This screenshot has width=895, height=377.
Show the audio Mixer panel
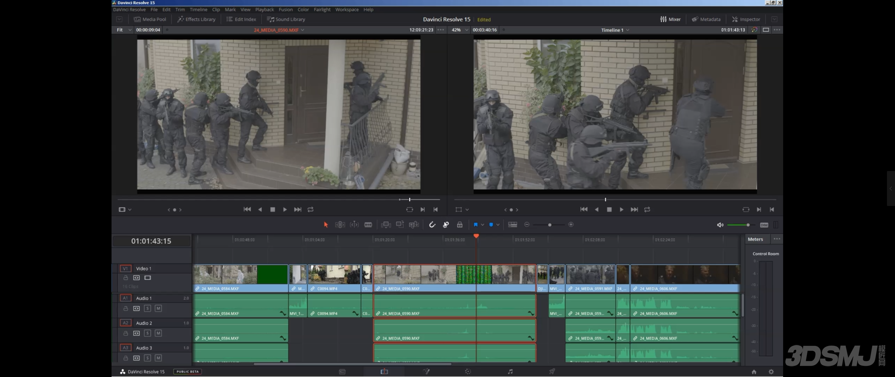pos(671,19)
